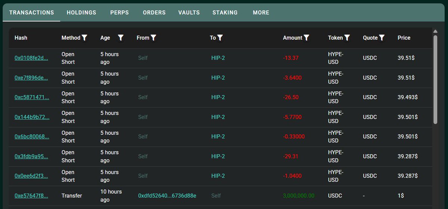View the Vaults tab
Screen dimensions: 448x209
[189, 13]
